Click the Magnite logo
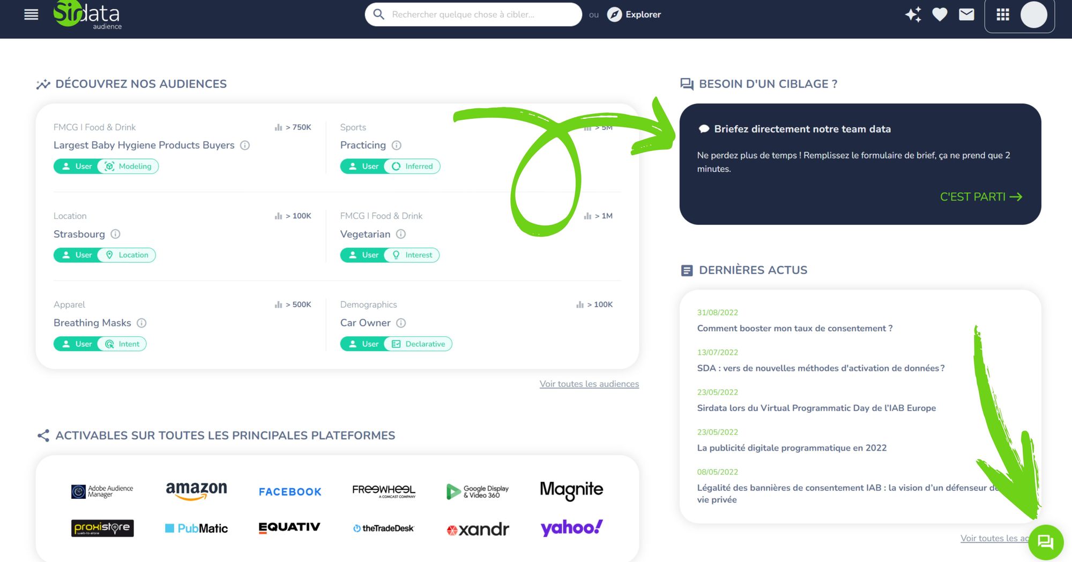Image resolution: width=1072 pixels, height=562 pixels. click(571, 490)
